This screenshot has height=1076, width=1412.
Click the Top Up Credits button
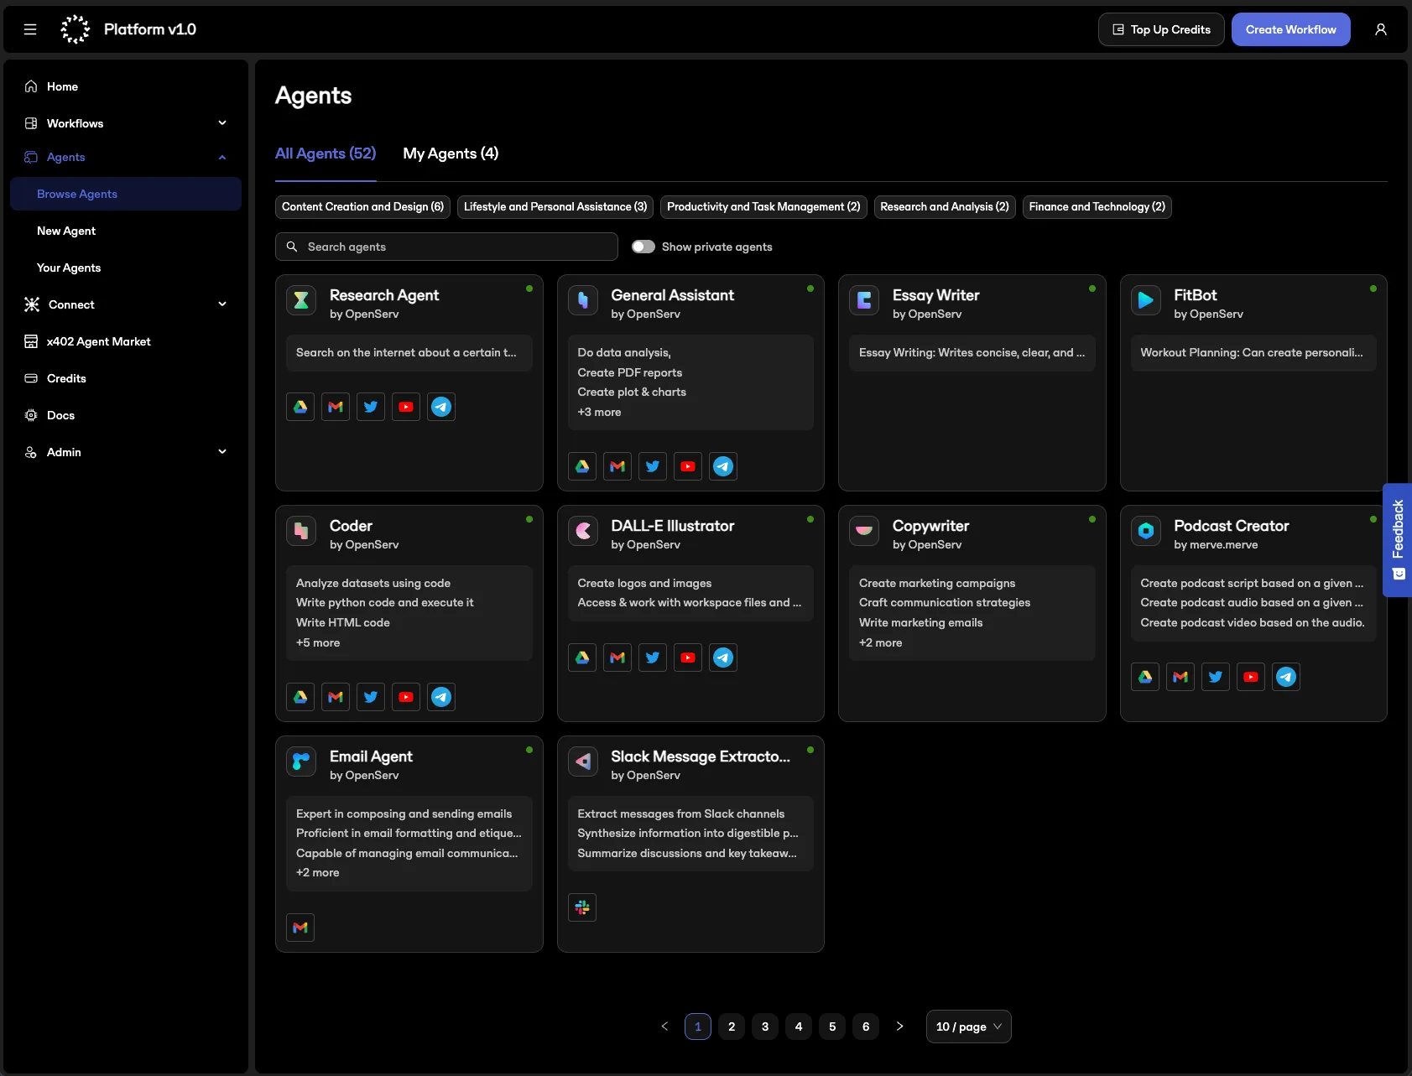1161,29
